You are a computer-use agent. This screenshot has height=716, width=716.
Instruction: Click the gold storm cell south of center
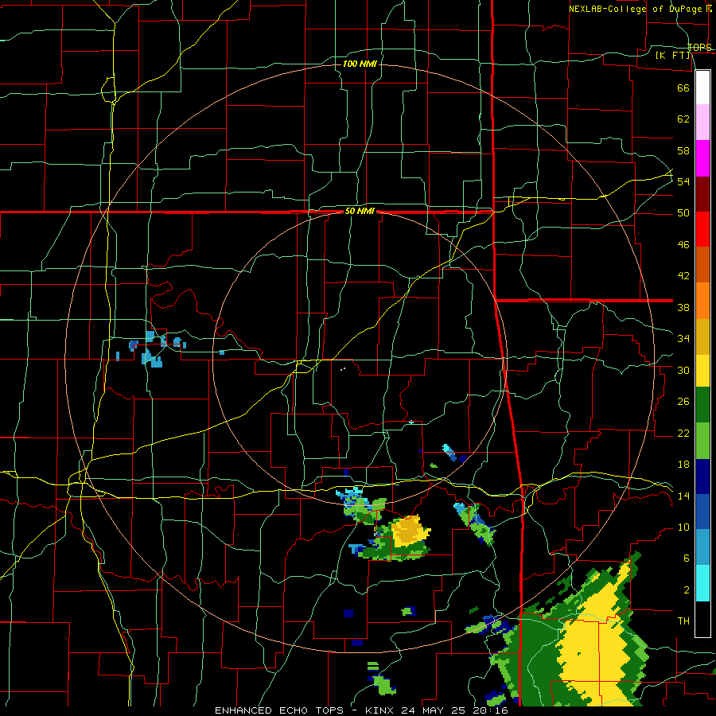coord(410,531)
